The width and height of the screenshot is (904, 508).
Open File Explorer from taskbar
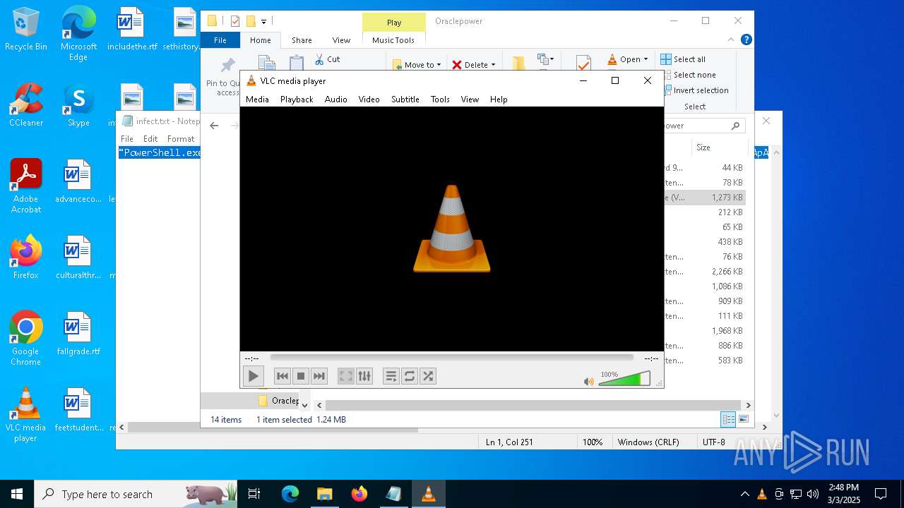[324, 494]
